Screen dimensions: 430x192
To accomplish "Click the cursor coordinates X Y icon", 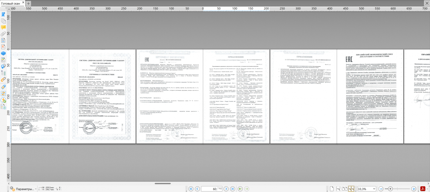I will click(57, 189).
